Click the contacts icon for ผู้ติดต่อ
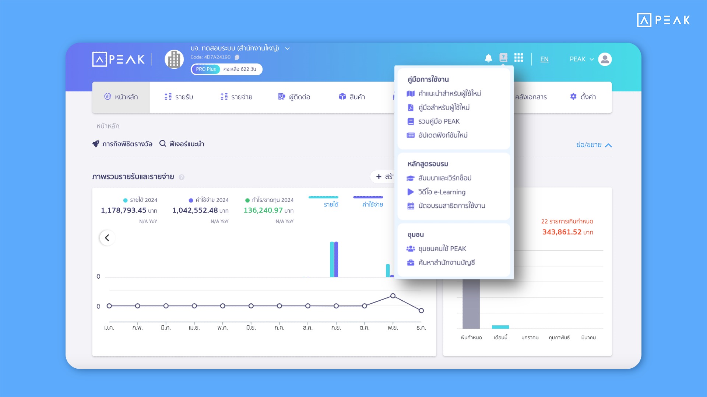The width and height of the screenshot is (707, 397). click(x=282, y=96)
